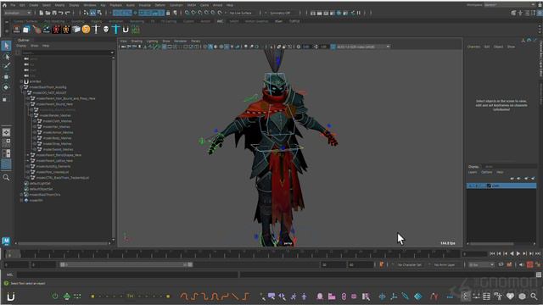
Task: Jump to start of playback range
Action: tap(492, 254)
